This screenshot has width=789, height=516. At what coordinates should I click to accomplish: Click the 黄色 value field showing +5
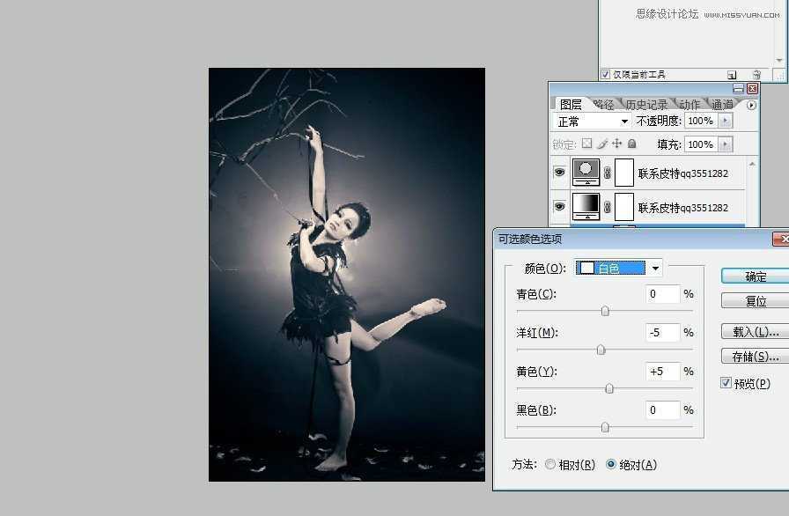click(x=663, y=372)
